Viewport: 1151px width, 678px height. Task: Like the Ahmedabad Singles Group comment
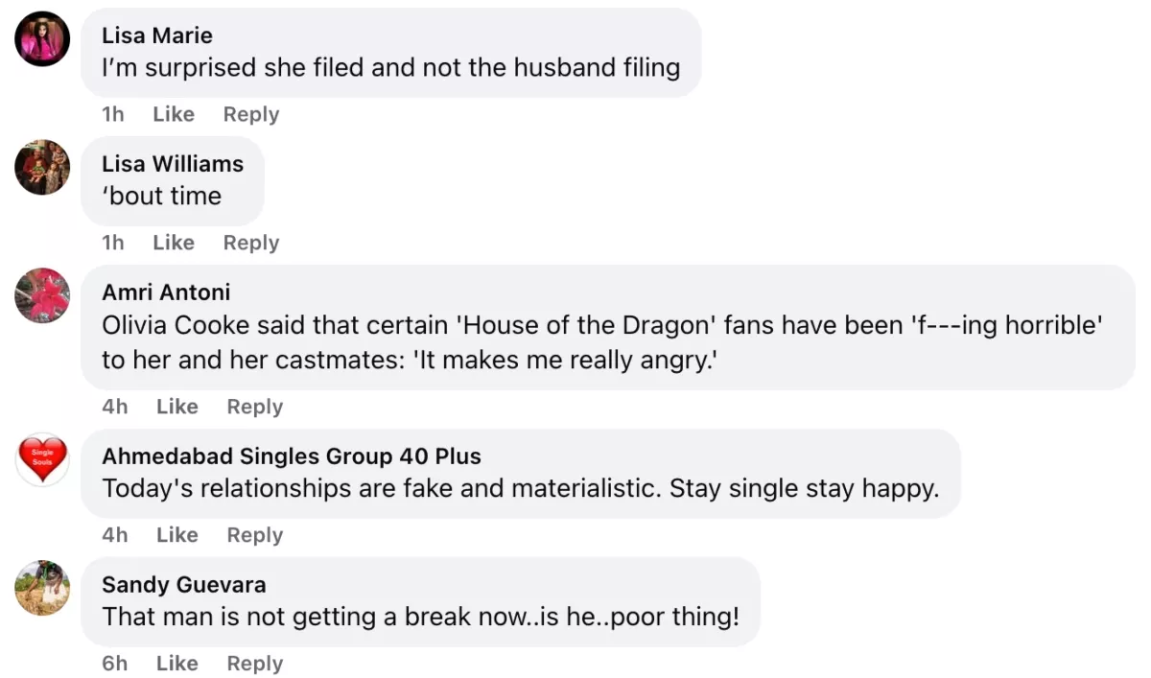[x=177, y=535]
